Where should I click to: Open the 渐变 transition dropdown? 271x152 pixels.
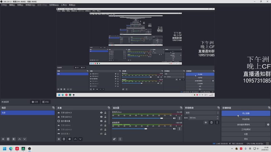tap(202, 113)
